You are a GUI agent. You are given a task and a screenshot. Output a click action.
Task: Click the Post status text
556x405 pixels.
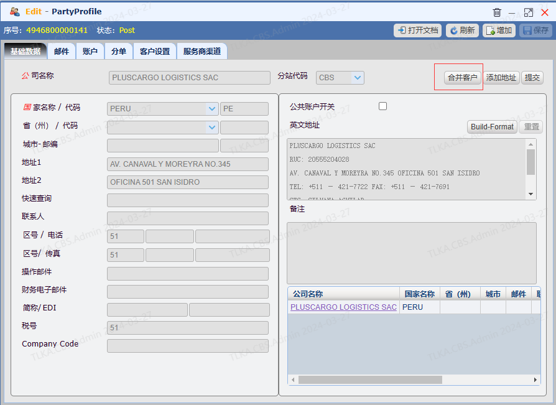coord(127,30)
